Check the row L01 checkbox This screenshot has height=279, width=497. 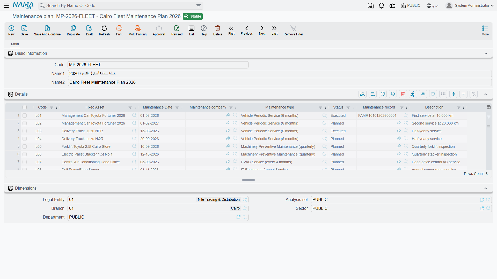[25, 115]
